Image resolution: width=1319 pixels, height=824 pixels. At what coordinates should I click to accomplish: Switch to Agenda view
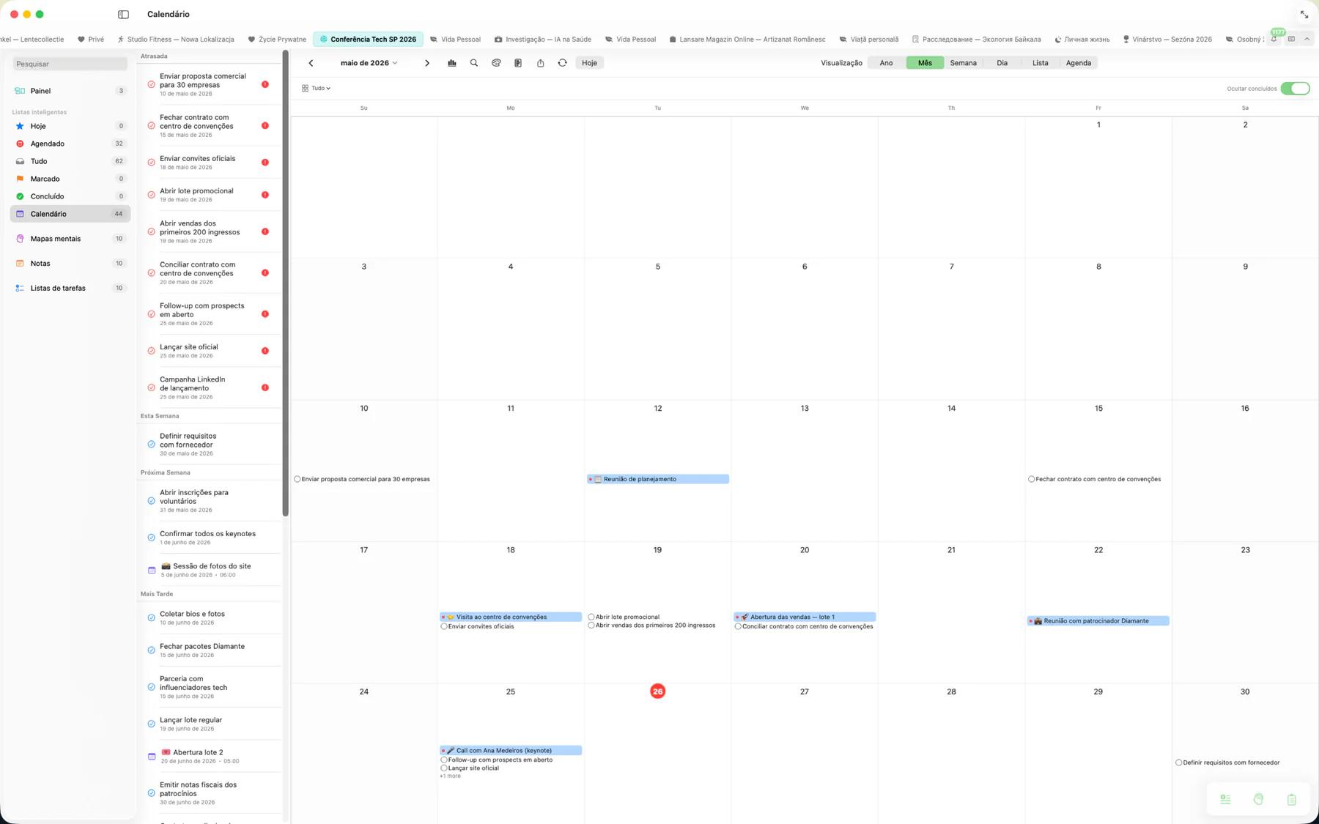[1078, 63]
